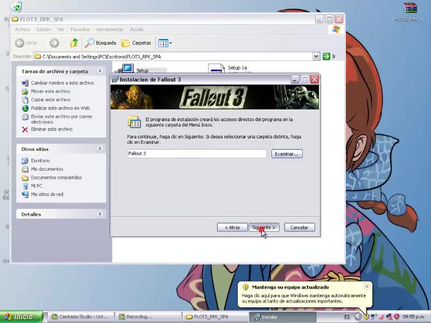Open the Favoritos menu
Screen dimensions: 431x323
tap(80, 30)
